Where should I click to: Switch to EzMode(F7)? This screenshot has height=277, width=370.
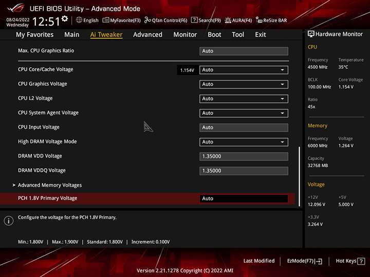coord(304,261)
